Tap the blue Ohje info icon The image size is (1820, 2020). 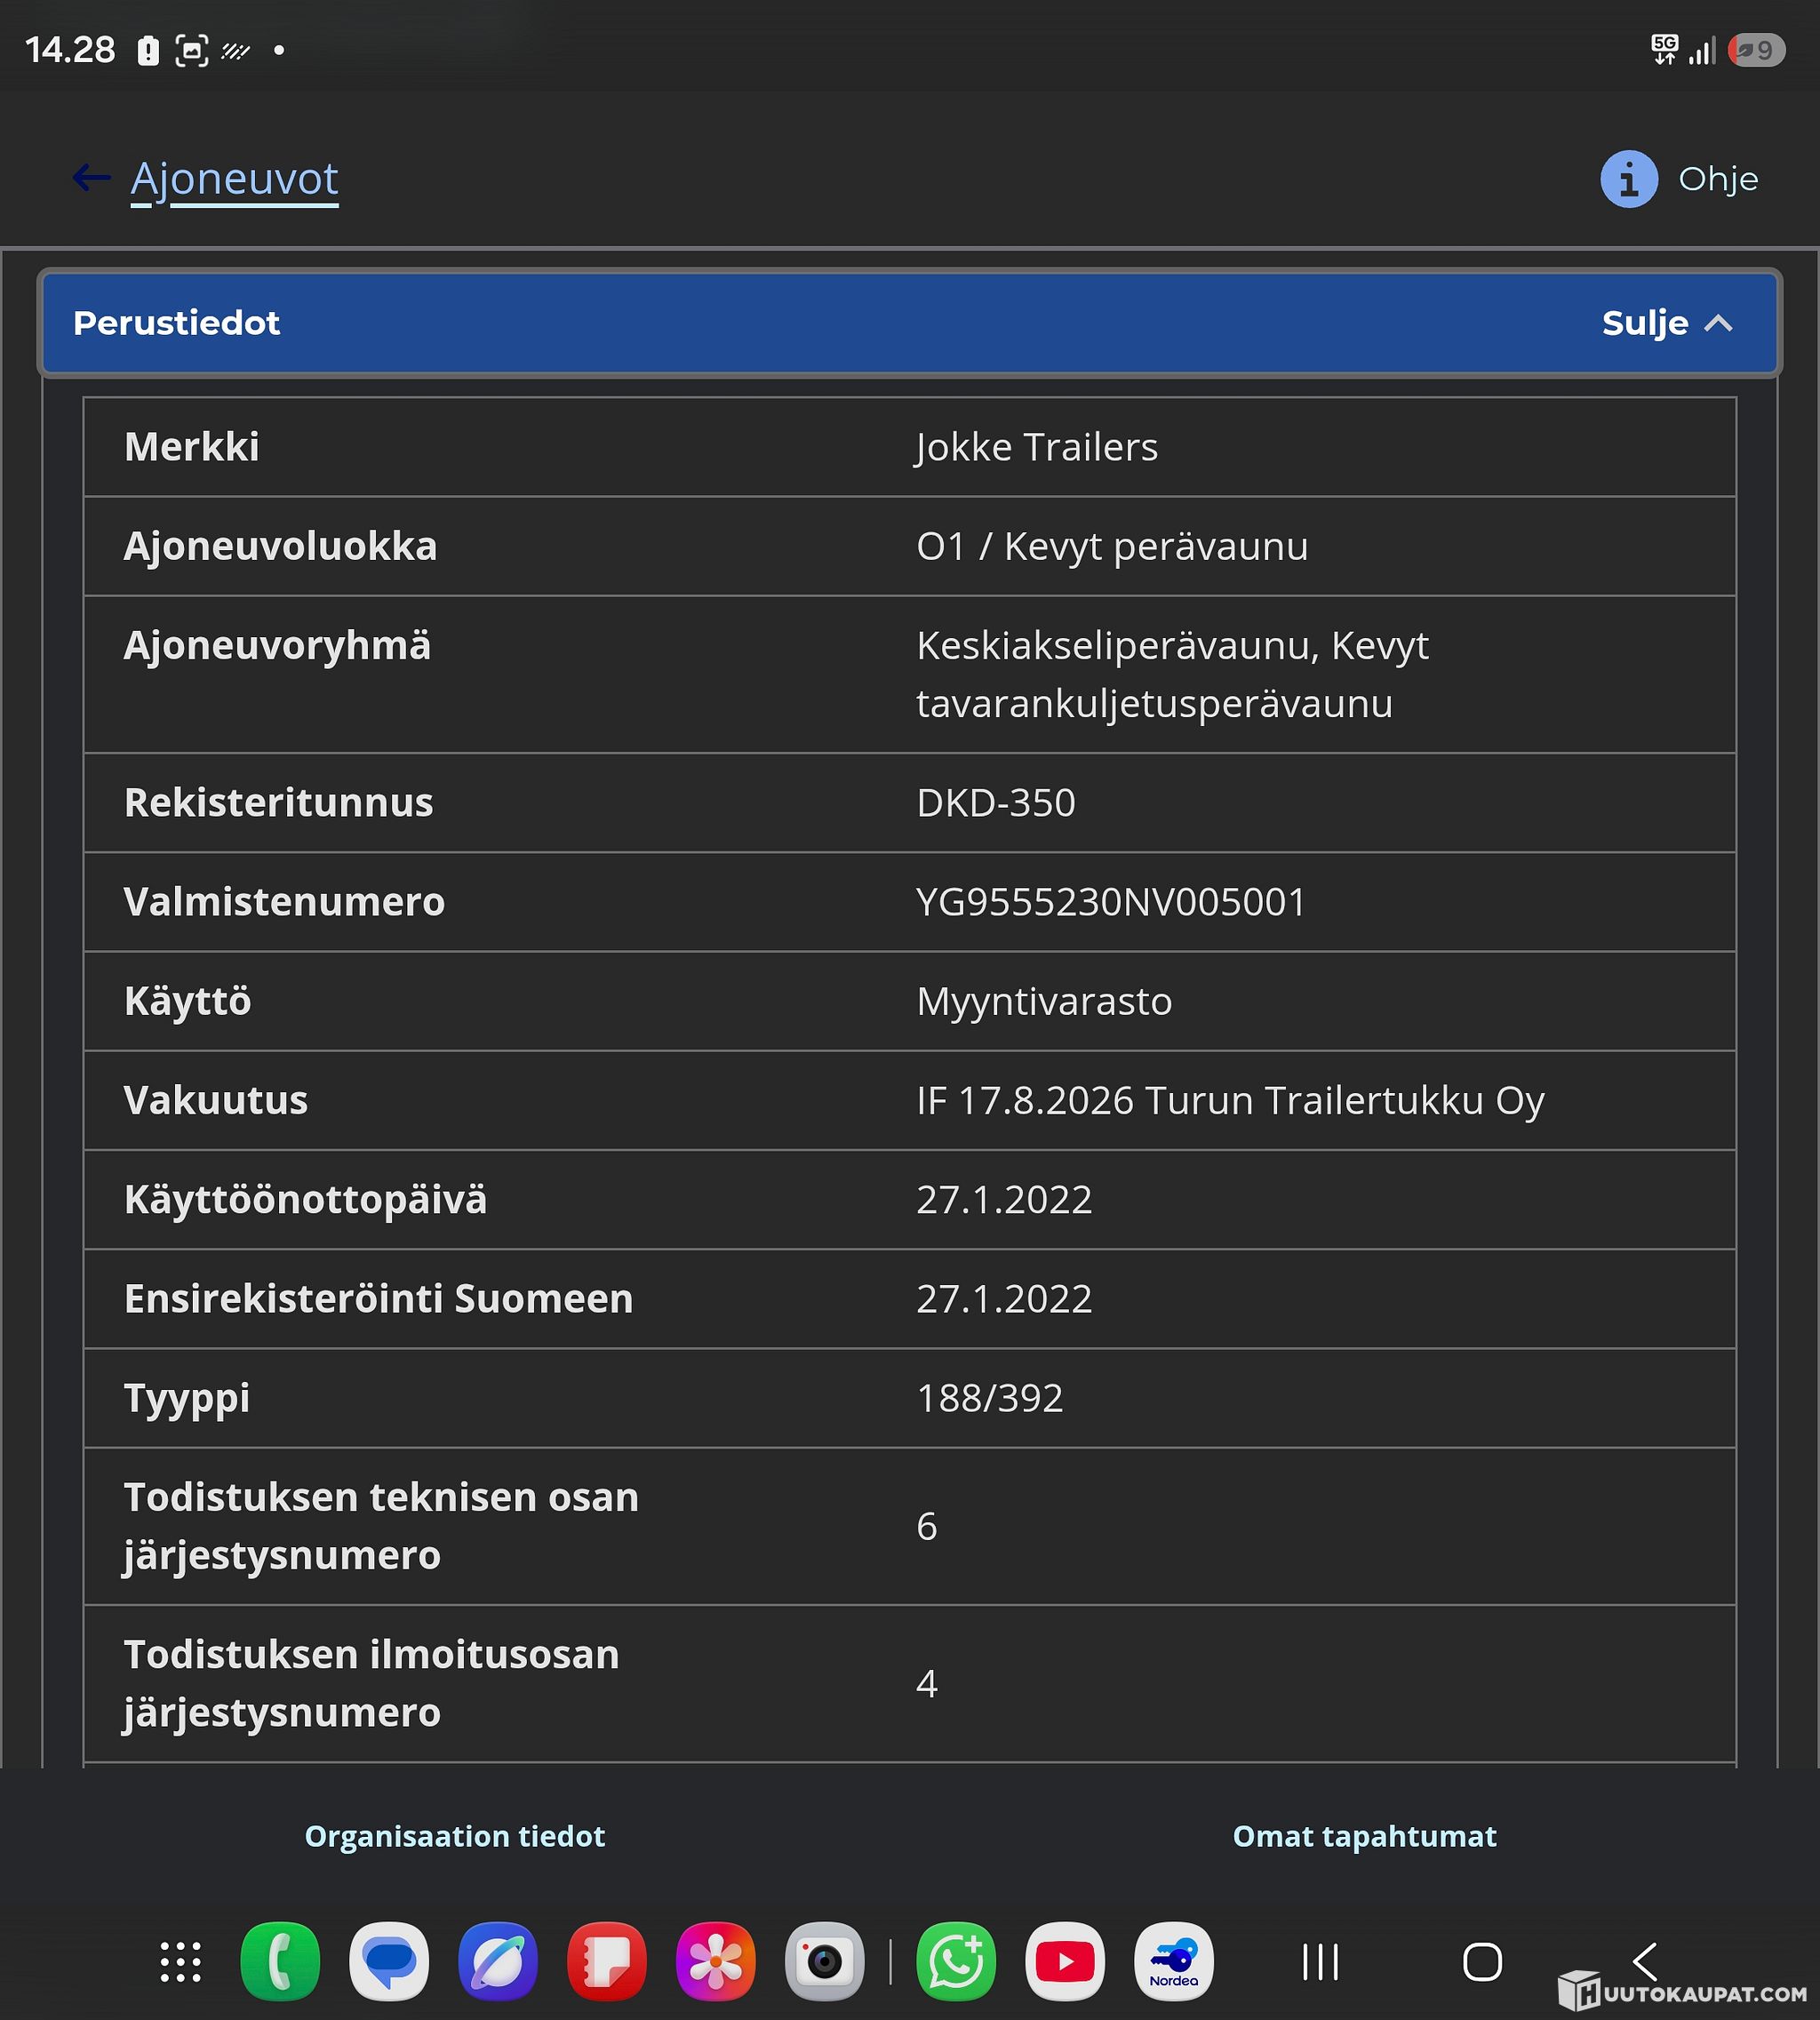click(1628, 179)
